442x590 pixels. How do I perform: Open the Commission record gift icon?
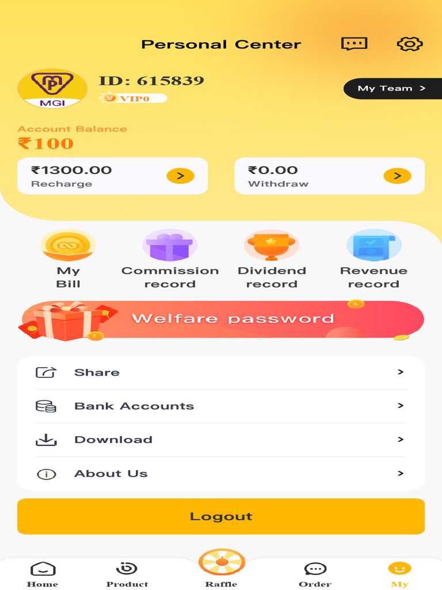170,245
